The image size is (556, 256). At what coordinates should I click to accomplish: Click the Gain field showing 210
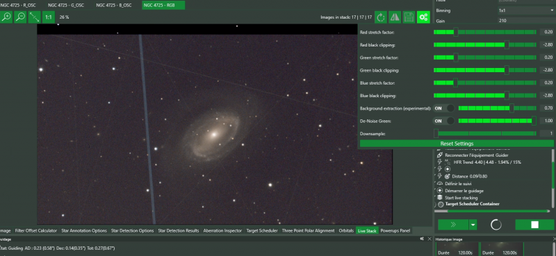[x=526, y=21]
